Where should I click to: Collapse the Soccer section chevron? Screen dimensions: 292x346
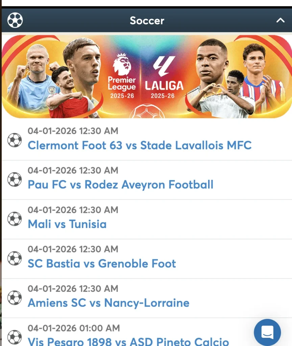(x=281, y=20)
